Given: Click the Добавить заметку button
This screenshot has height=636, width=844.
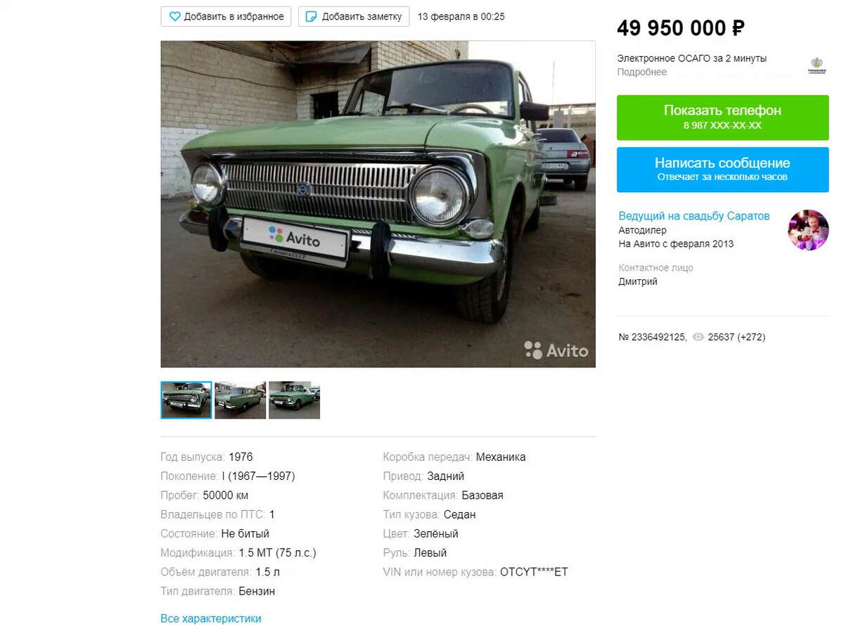Looking at the screenshot, I should pyautogui.click(x=354, y=16).
